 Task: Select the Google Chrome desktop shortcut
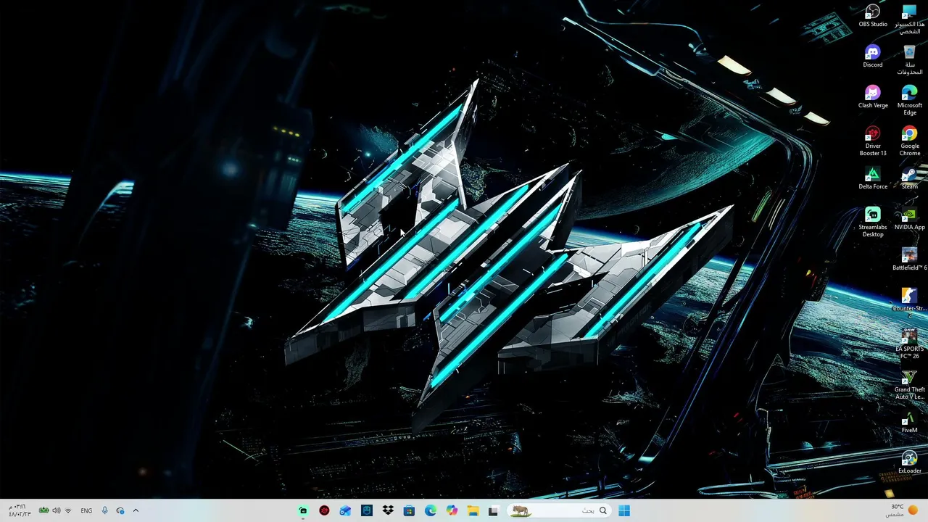(x=910, y=141)
